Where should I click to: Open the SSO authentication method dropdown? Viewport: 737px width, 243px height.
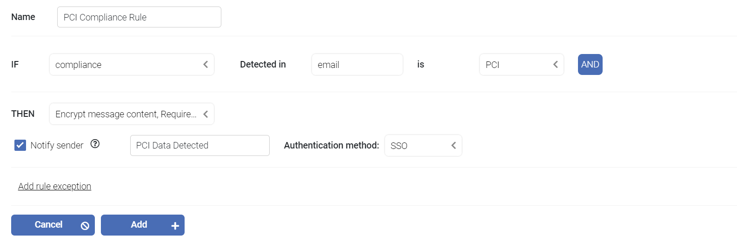point(423,145)
